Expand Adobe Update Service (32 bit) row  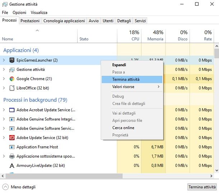(x=4, y=138)
